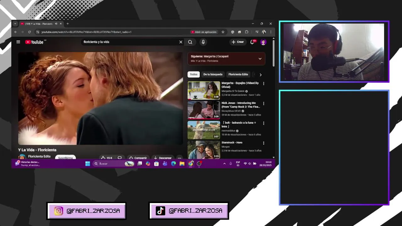Like the video with 15 K thumbs-up
The height and width of the screenshot is (226, 402).
click(x=107, y=158)
